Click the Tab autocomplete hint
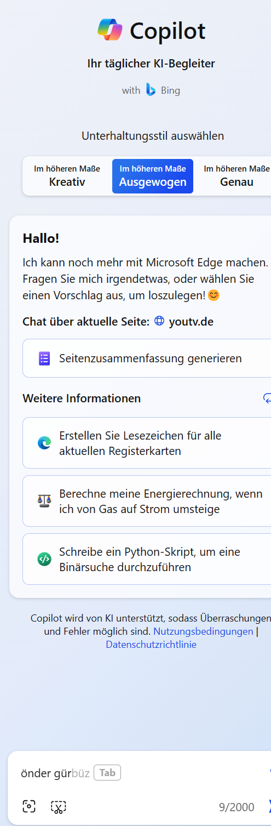This screenshot has width=271, height=826. click(x=107, y=773)
